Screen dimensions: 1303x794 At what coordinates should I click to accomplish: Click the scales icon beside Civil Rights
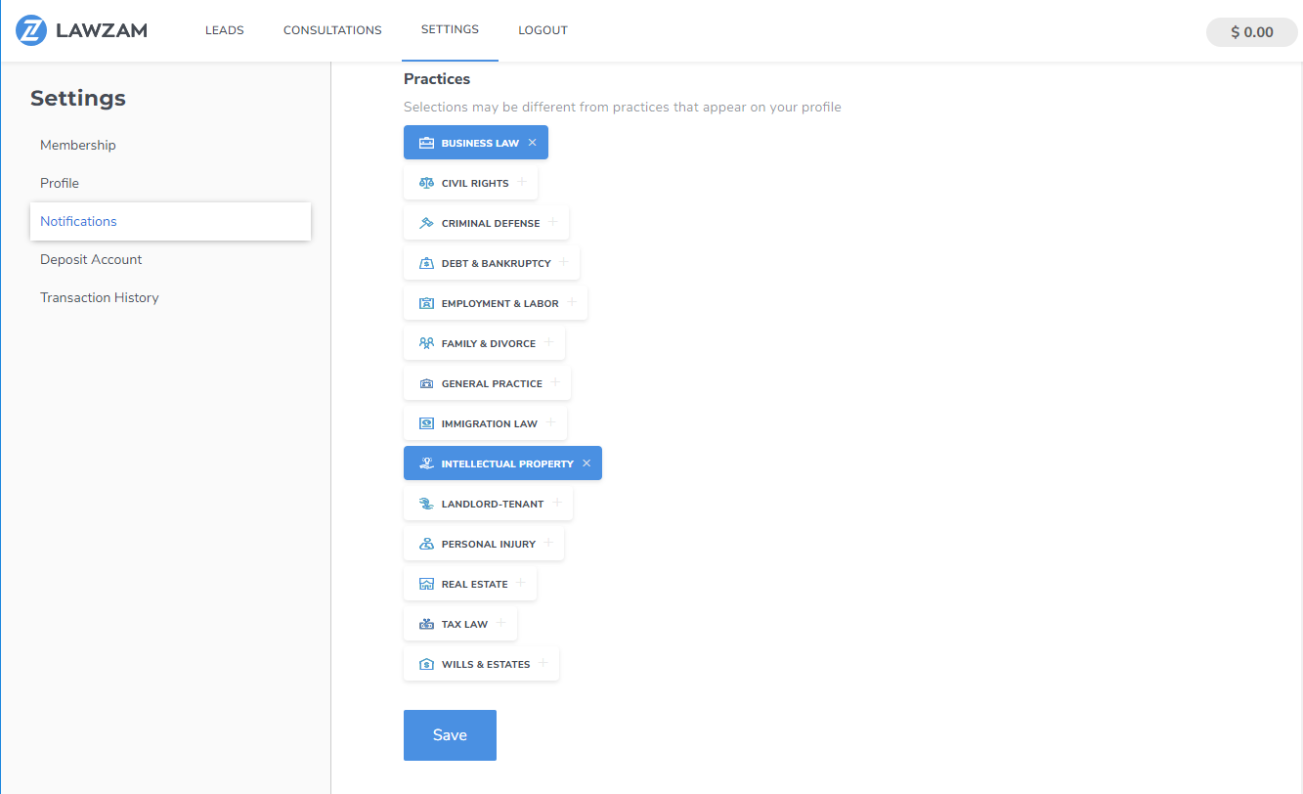pos(426,183)
